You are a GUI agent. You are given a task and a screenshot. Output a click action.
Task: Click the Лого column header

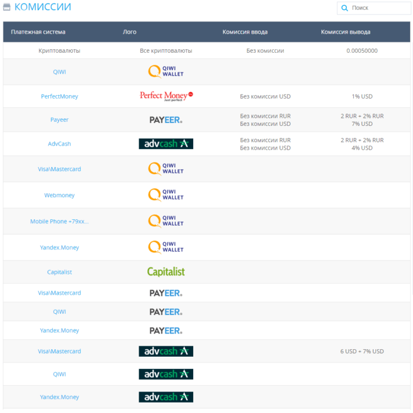(x=129, y=32)
